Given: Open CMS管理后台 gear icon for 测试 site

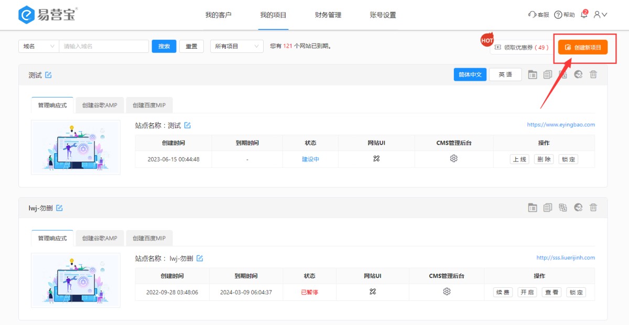Looking at the screenshot, I should click(x=453, y=158).
